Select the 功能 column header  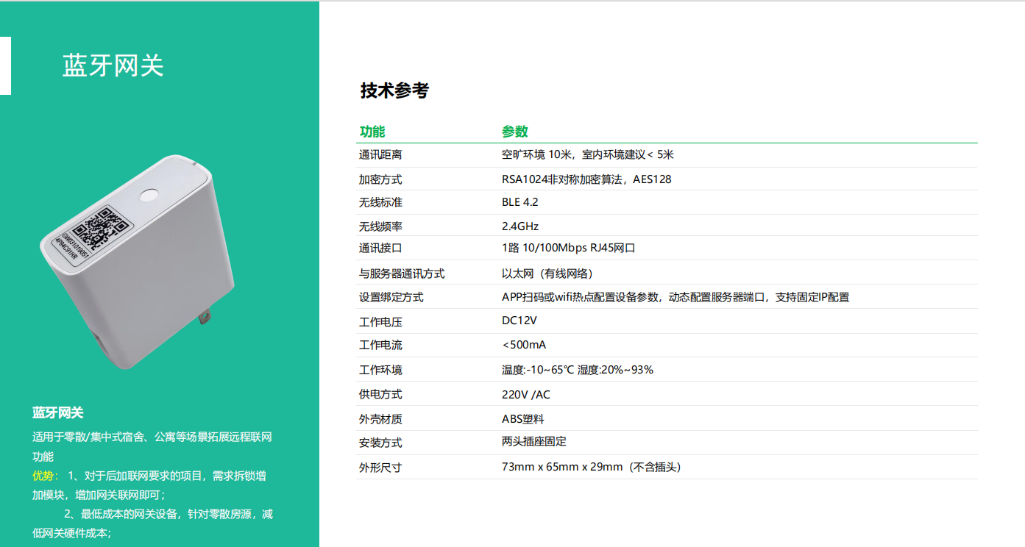[372, 132]
